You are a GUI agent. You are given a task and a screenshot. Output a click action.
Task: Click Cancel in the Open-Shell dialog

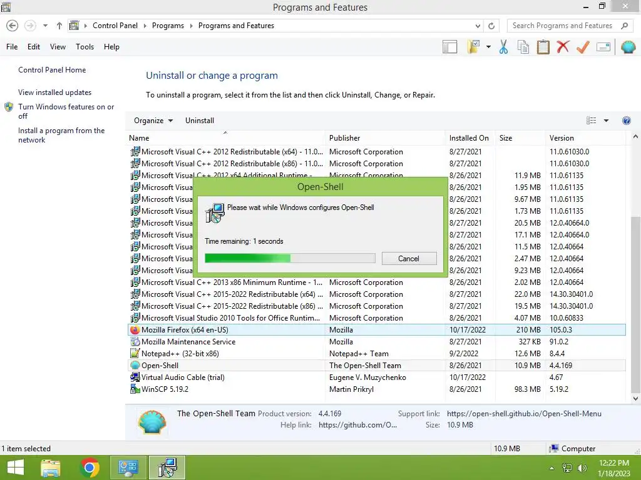pos(409,258)
